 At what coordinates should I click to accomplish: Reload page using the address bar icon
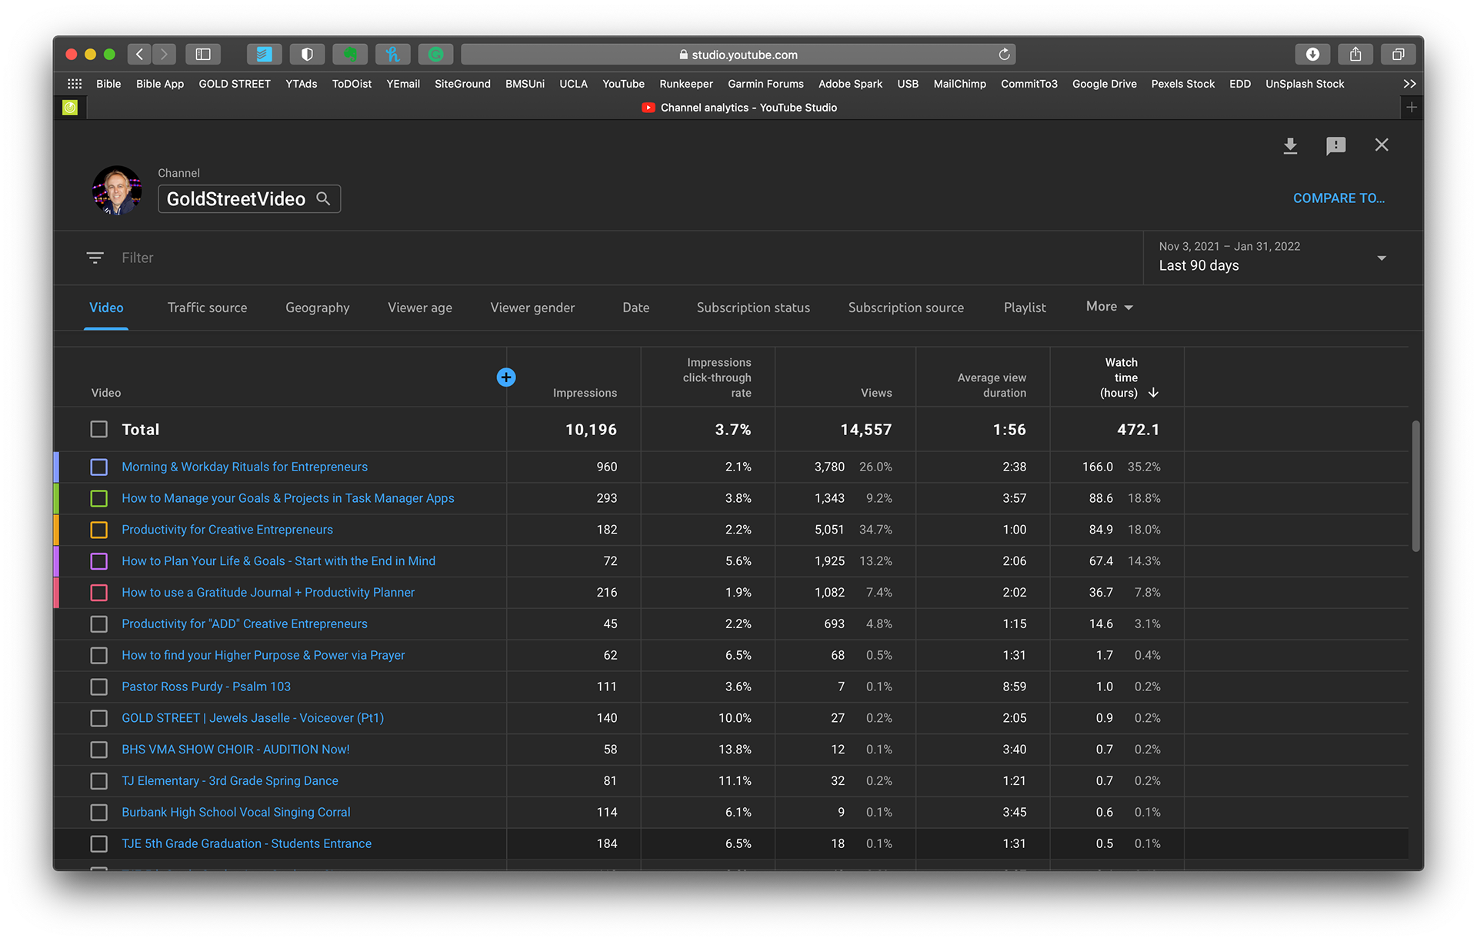coord(1004,55)
